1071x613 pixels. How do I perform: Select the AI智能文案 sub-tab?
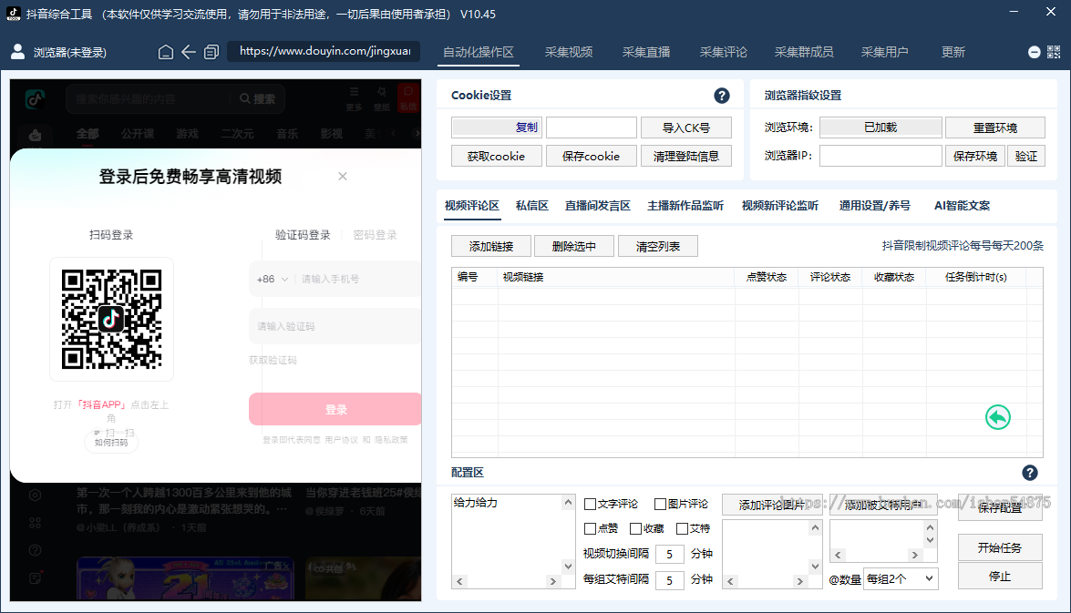click(962, 206)
